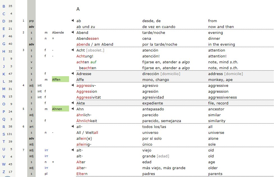Screen dimensions: 274x177
Task: Select letter K from the alphabet list
Action: [4, 74]
